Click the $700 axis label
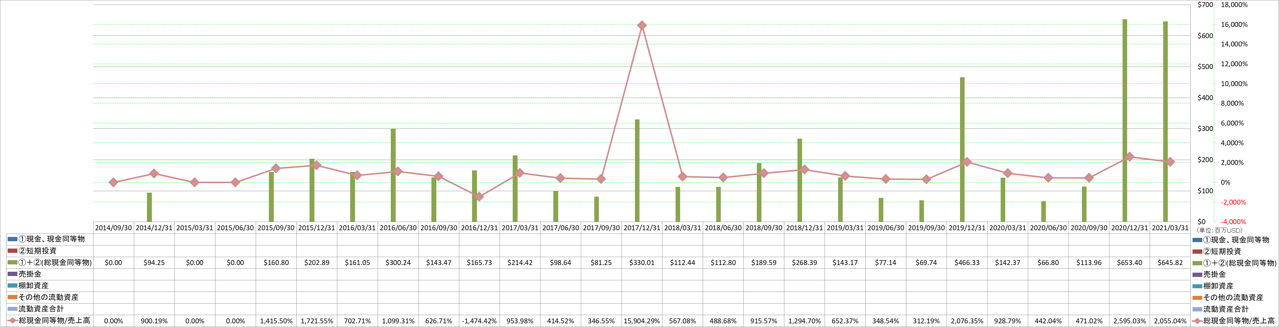This screenshot has height=327, width=1279. [x=1205, y=5]
